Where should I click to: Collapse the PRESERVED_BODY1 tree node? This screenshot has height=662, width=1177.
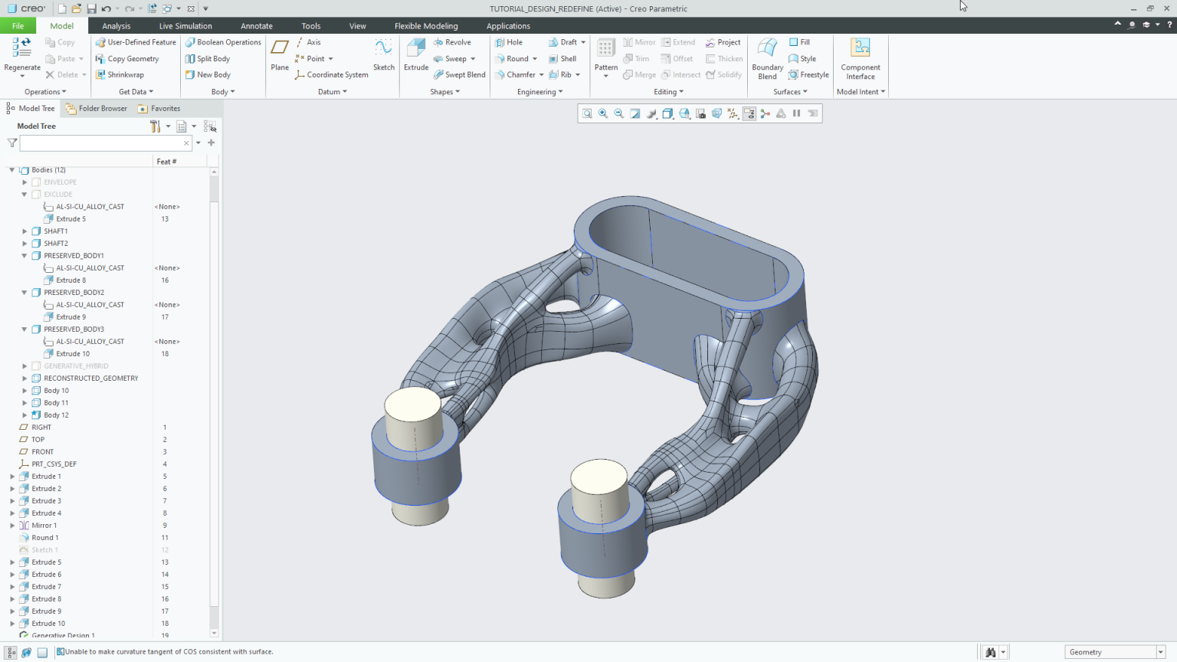(24, 255)
